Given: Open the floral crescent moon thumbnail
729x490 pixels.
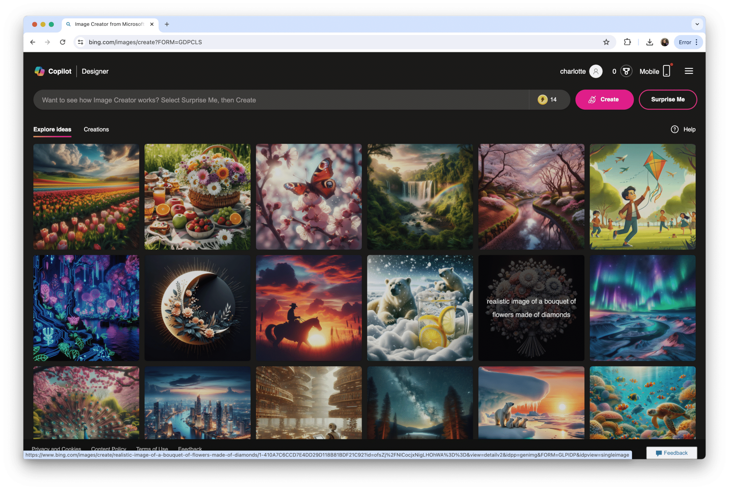Looking at the screenshot, I should click(197, 308).
